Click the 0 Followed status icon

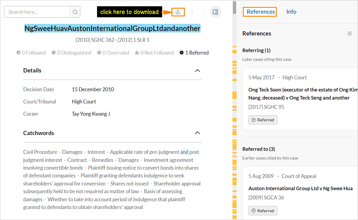[x=18, y=53]
